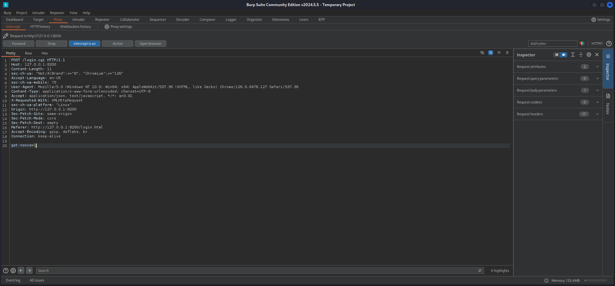Image resolution: width=615 pixels, height=286 pixels.
Task: Forward the intercepted request
Action: tap(19, 44)
